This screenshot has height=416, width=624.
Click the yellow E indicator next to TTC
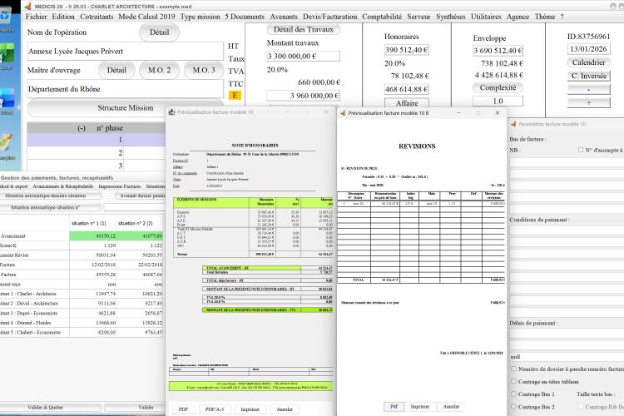coord(235,96)
